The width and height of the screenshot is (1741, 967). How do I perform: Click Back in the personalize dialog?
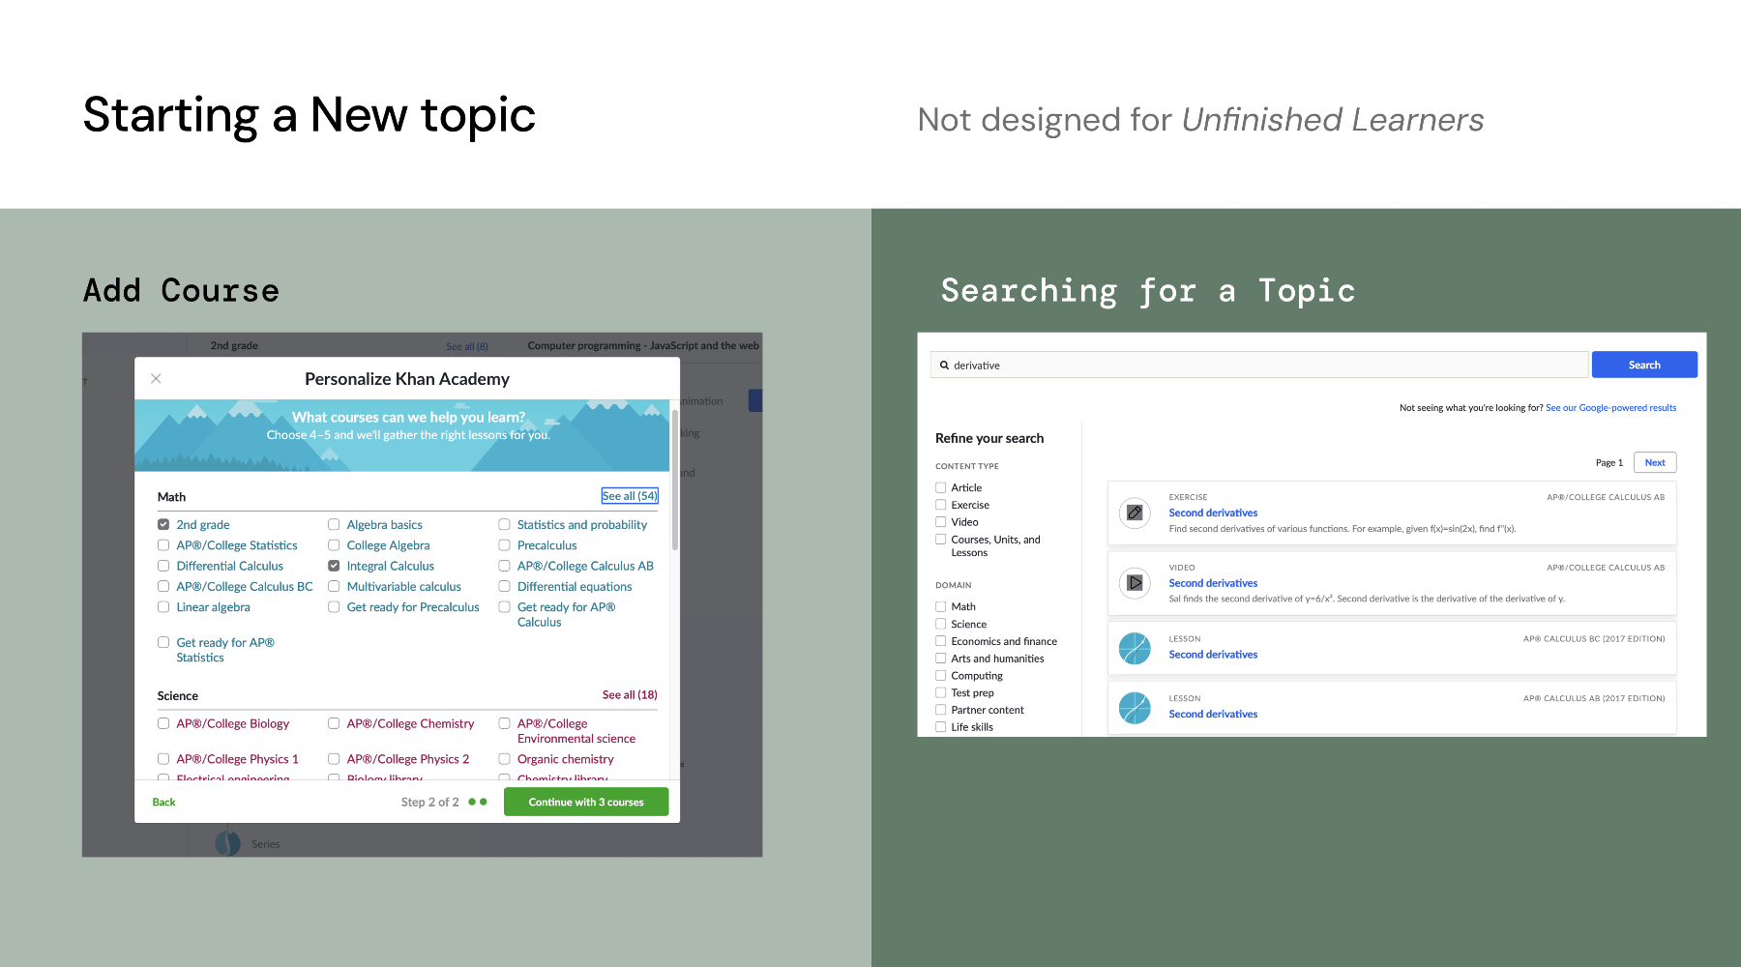tap(163, 802)
